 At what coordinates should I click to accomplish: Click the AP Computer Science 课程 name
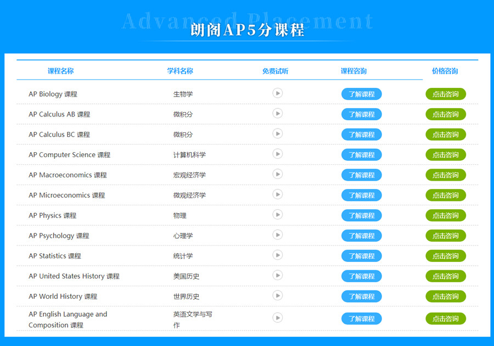pyautogui.click(x=69, y=155)
